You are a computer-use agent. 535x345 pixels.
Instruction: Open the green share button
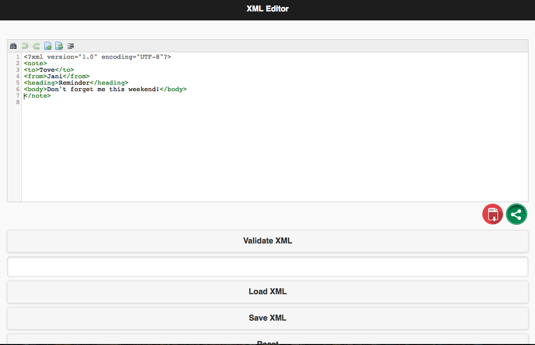517,214
